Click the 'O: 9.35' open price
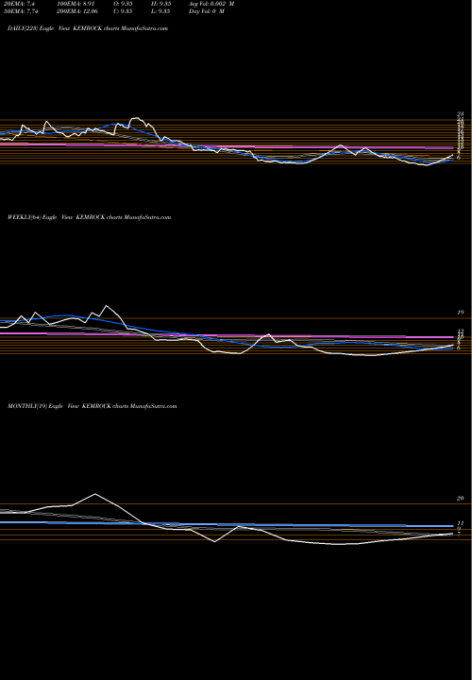 coord(123,4)
